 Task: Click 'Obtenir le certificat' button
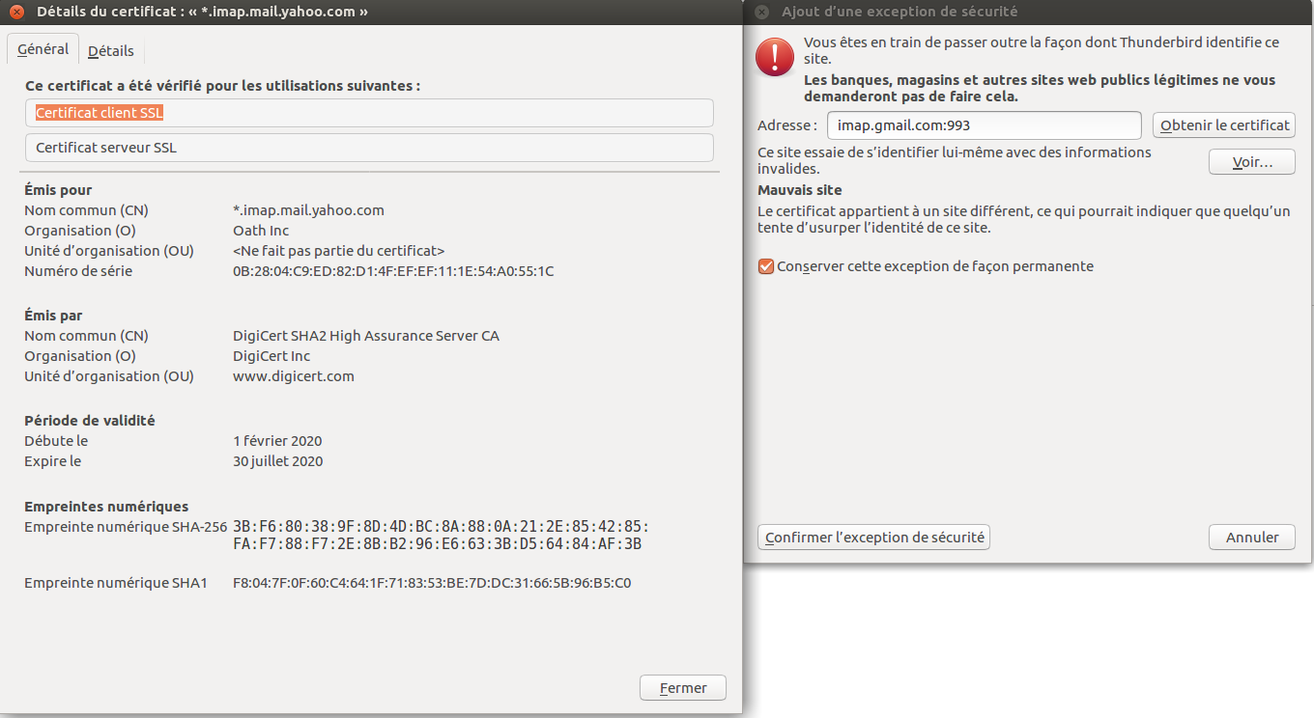click(x=1224, y=125)
